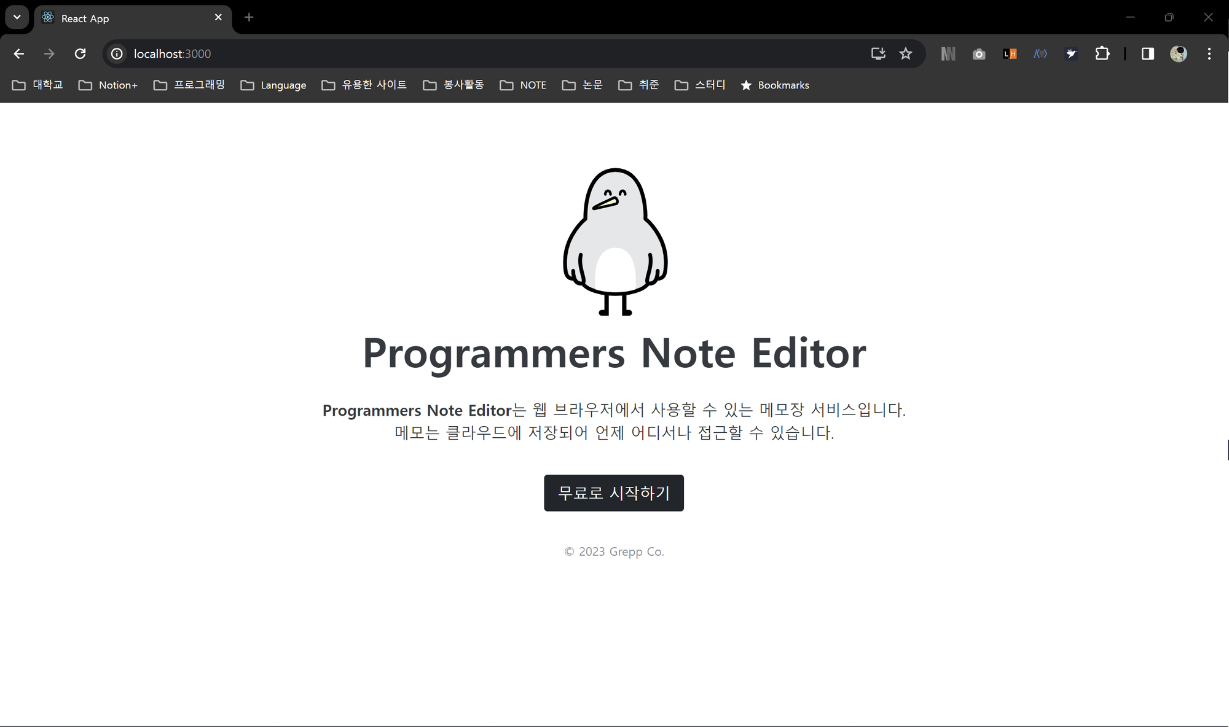Open the Chrome profile avatar

pos(1179,54)
